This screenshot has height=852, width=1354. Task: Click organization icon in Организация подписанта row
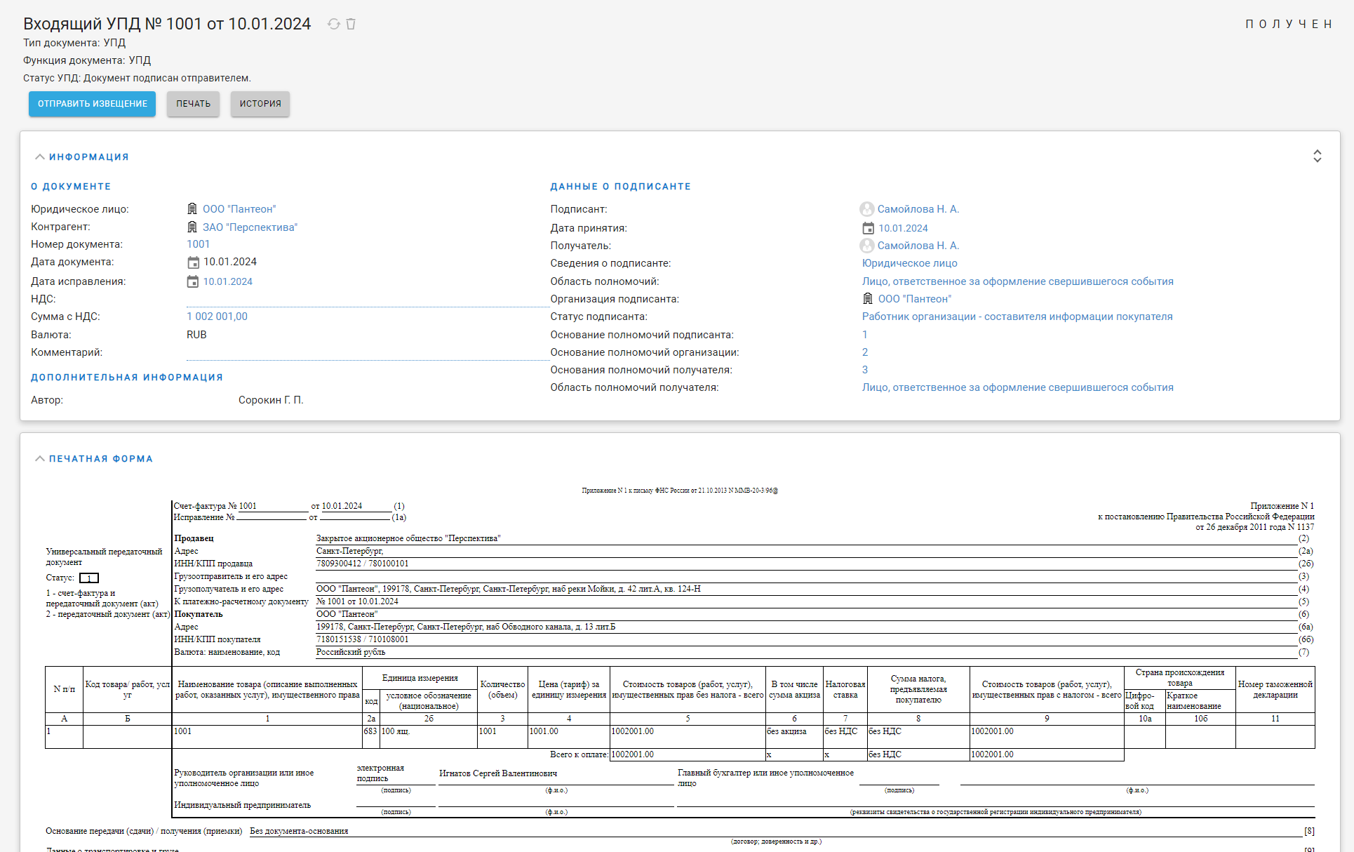point(868,299)
